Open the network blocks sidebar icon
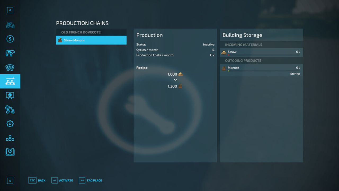339x191 pixels. tap(10, 138)
